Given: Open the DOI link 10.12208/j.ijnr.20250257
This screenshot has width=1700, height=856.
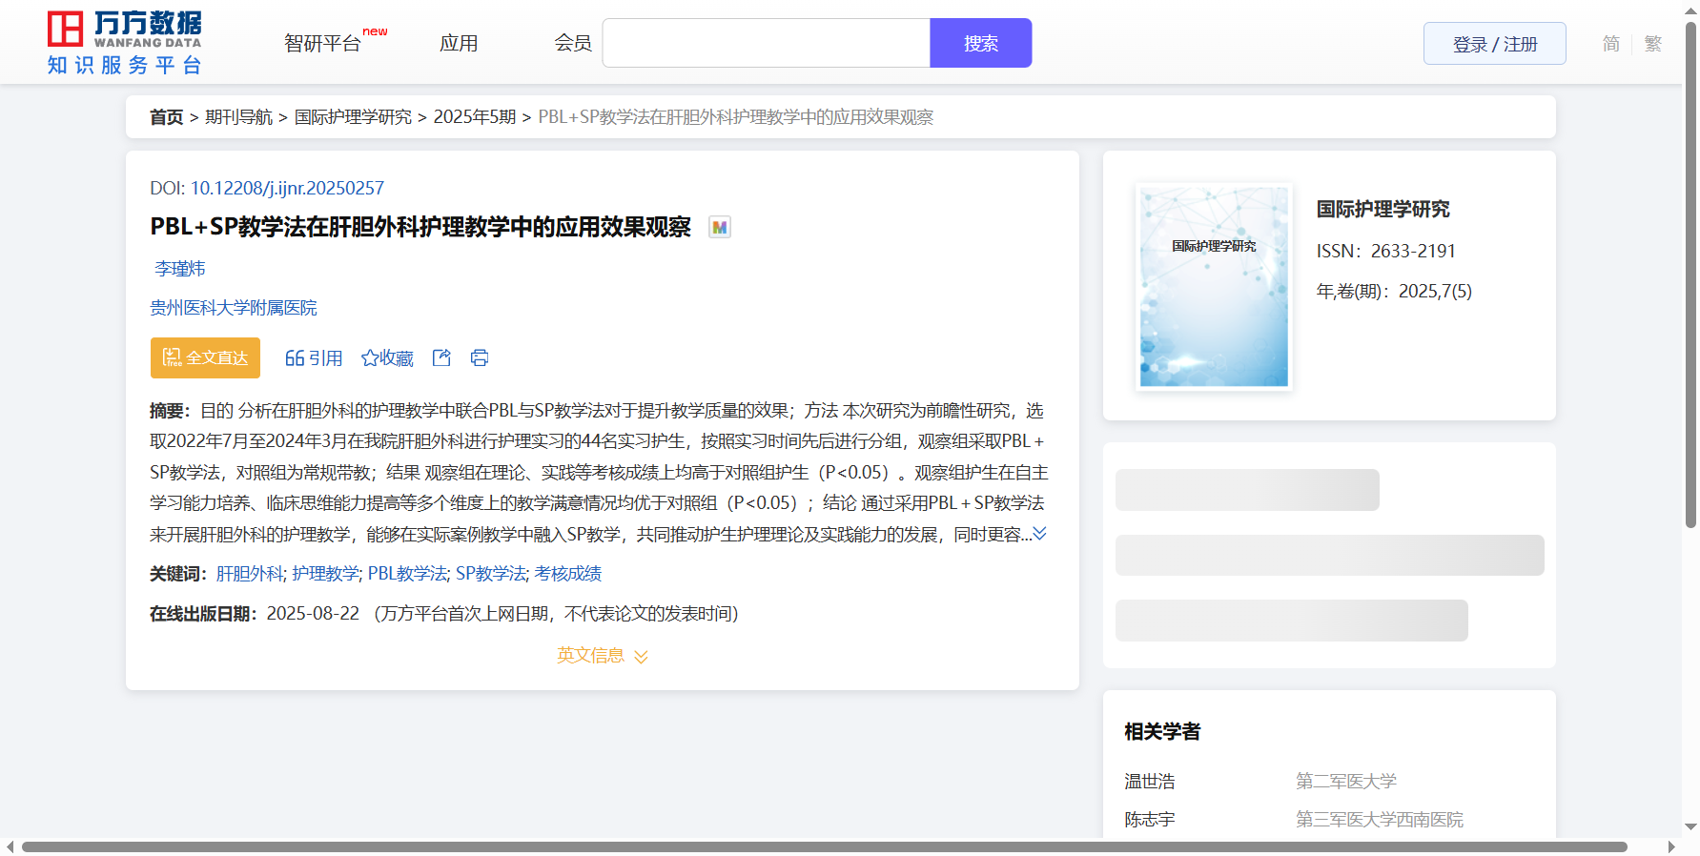Looking at the screenshot, I should click(287, 189).
